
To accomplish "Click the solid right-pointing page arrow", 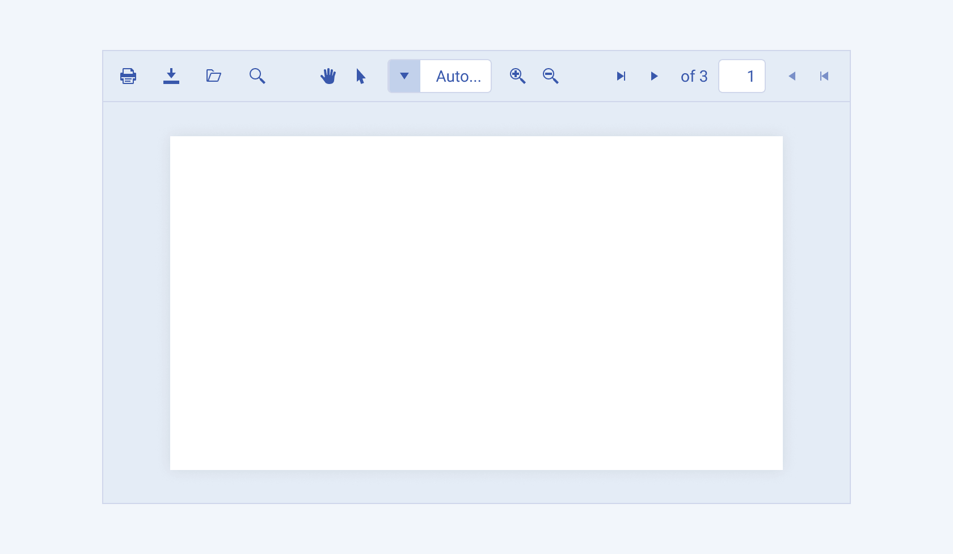I will pos(654,76).
